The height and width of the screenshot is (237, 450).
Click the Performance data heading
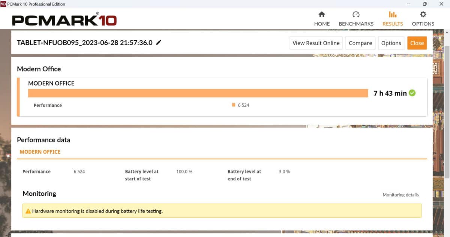coord(43,140)
